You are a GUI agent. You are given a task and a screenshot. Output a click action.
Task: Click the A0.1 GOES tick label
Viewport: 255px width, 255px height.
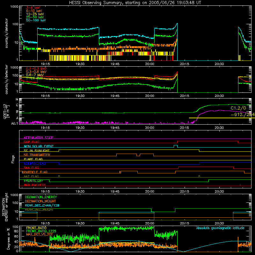click(x=15, y=124)
